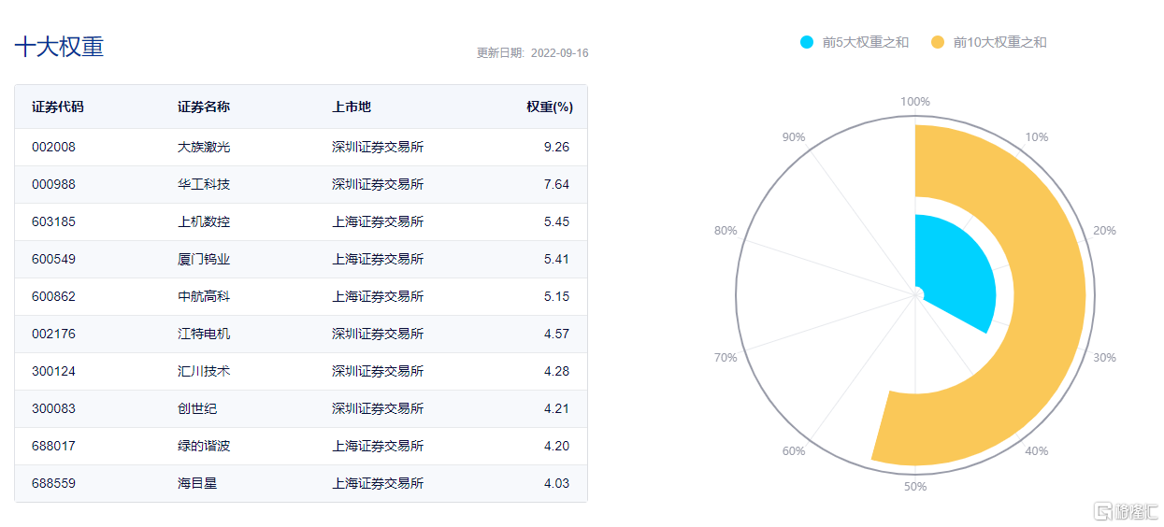Click the 100% axis label on chart
The width and height of the screenshot is (1164, 527).
[x=915, y=102]
